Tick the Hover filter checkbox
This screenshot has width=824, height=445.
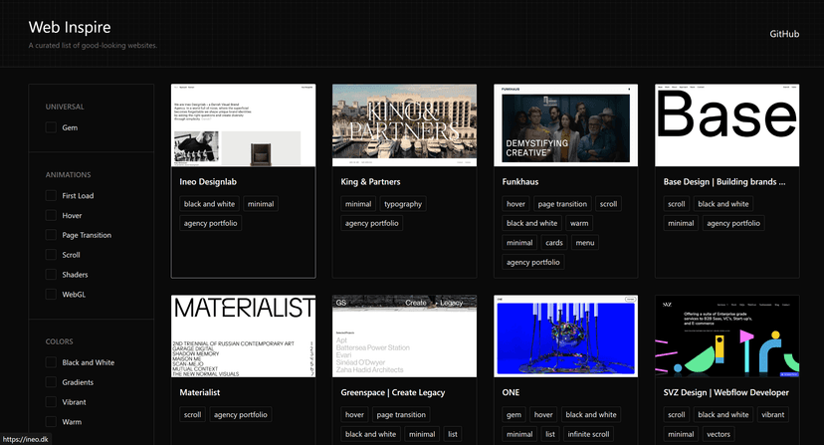click(x=51, y=215)
